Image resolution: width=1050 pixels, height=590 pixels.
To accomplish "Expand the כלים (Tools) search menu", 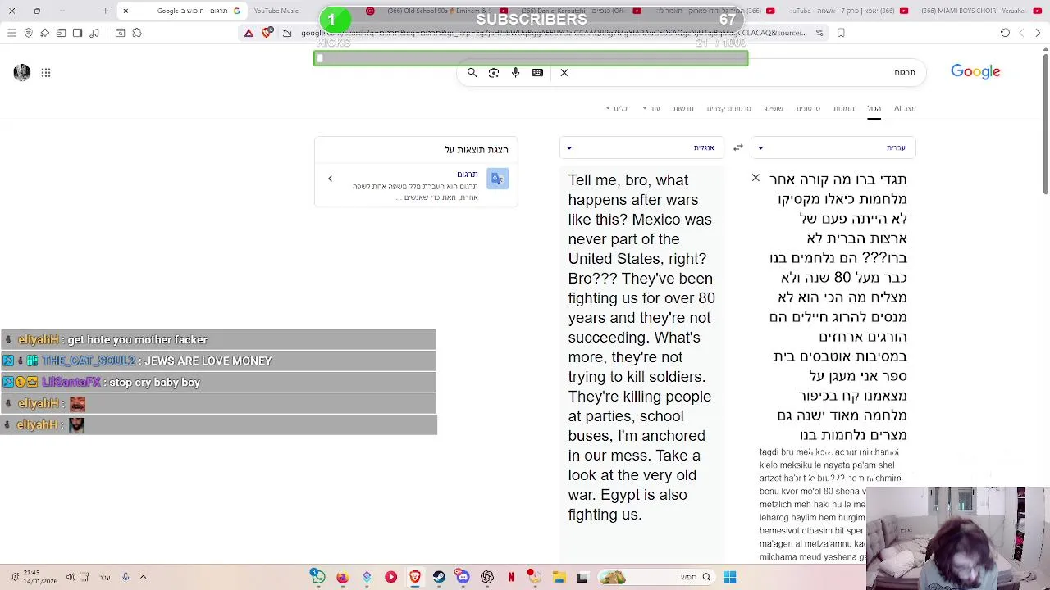I will pos(617,108).
